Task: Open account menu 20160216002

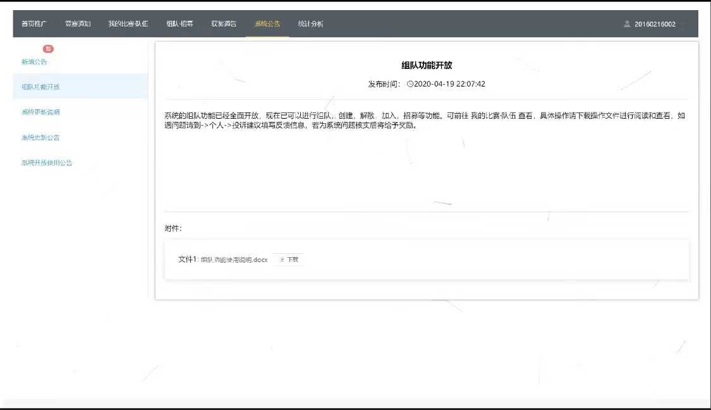Action: [x=655, y=24]
